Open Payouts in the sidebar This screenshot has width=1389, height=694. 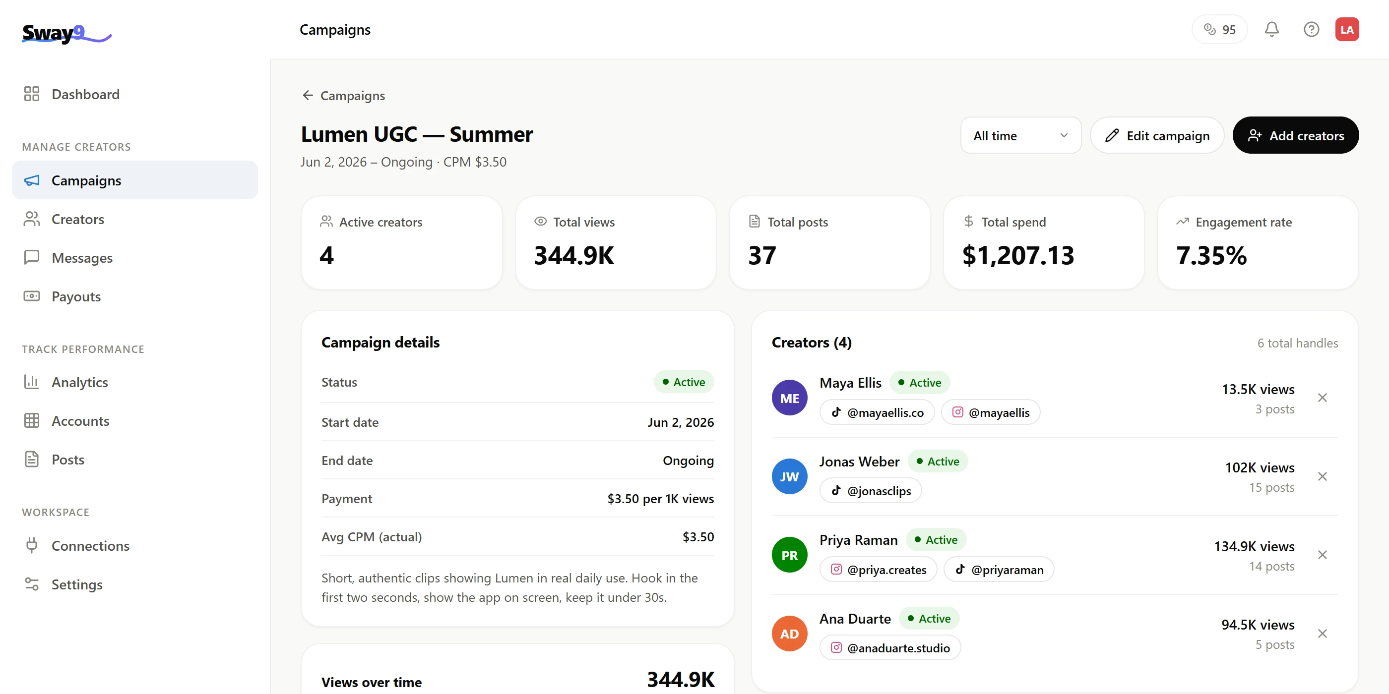pyautogui.click(x=135, y=296)
